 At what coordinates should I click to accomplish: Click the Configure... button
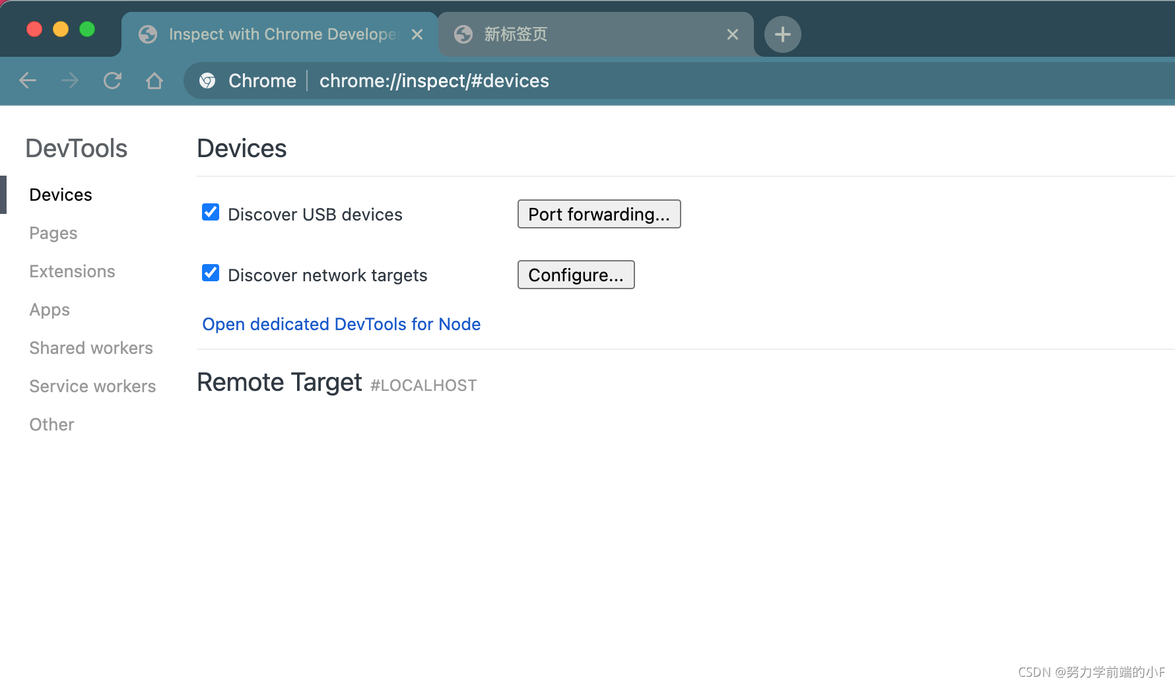point(576,275)
